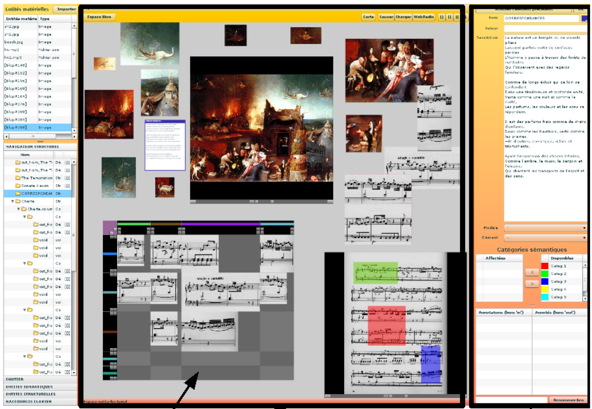Click the purple column bar atop the chart
Screen dimensions: 592x409
[220, 224]
